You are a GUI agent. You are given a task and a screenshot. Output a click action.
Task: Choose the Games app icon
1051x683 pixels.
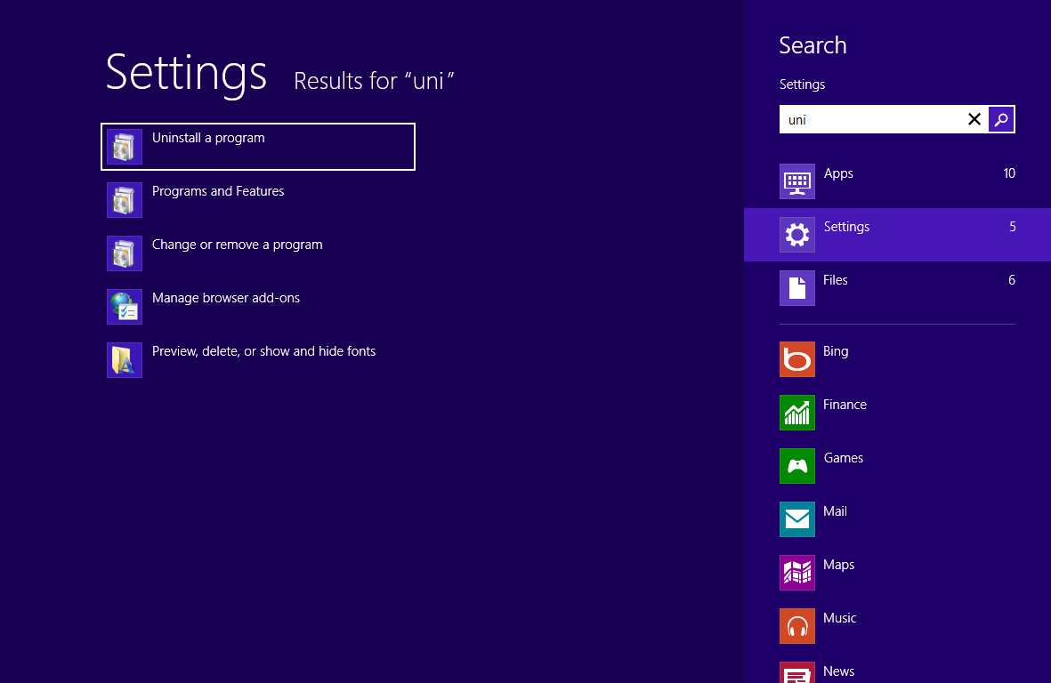pos(797,466)
